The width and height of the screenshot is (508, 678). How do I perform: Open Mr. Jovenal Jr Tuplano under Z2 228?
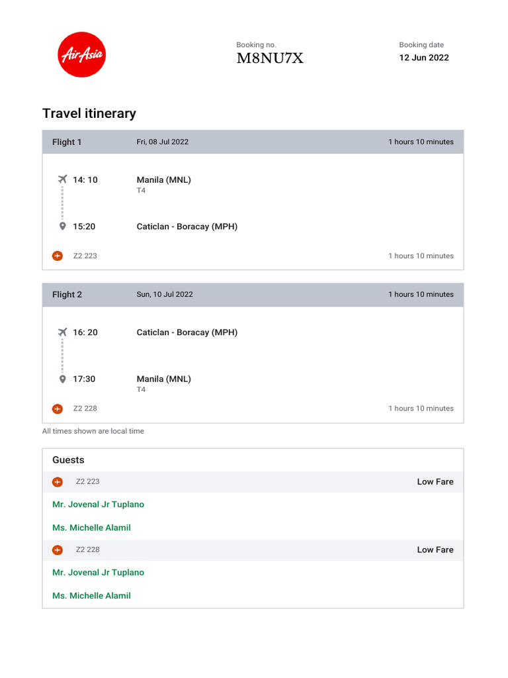tap(98, 573)
